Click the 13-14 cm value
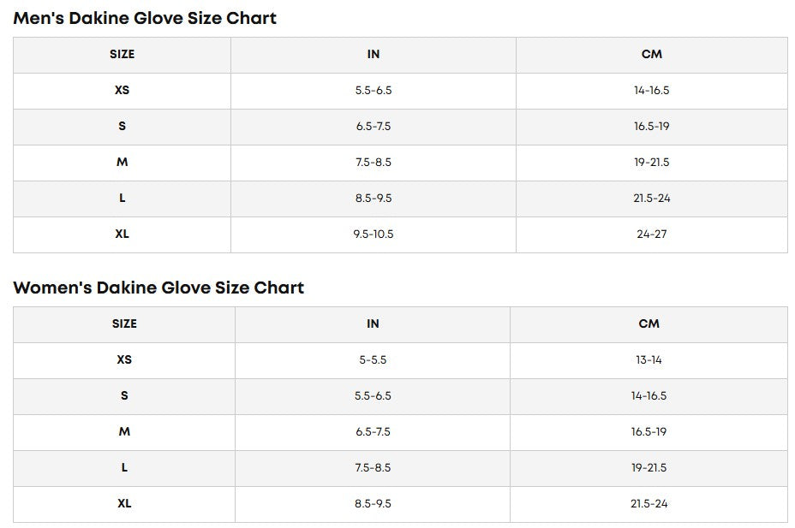Image resolution: width=795 pixels, height=528 pixels. point(649,359)
